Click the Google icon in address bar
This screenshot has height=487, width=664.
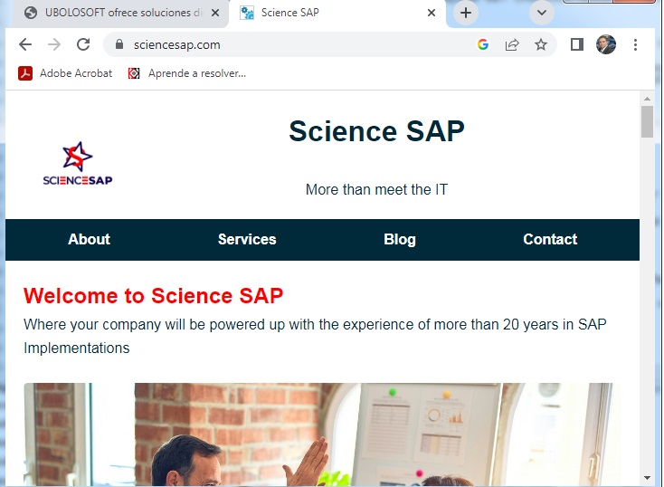click(x=483, y=44)
